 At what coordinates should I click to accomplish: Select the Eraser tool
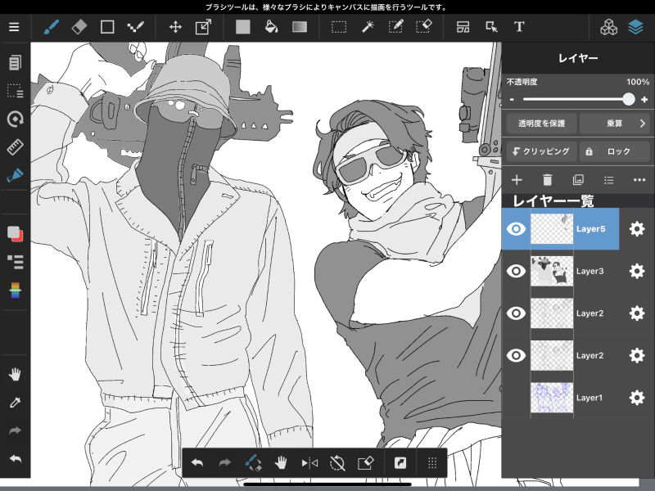click(x=79, y=26)
